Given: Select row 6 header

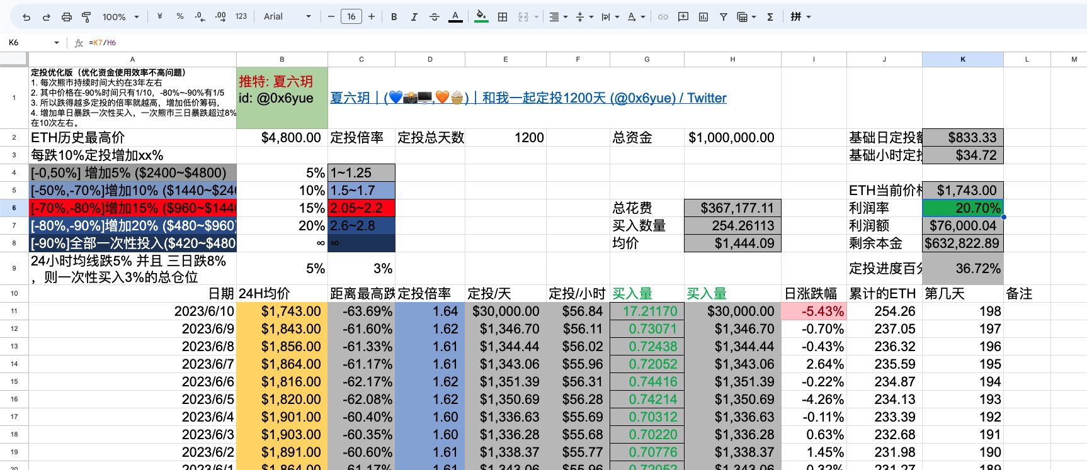Looking at the screenshot, I should (14, 208).
